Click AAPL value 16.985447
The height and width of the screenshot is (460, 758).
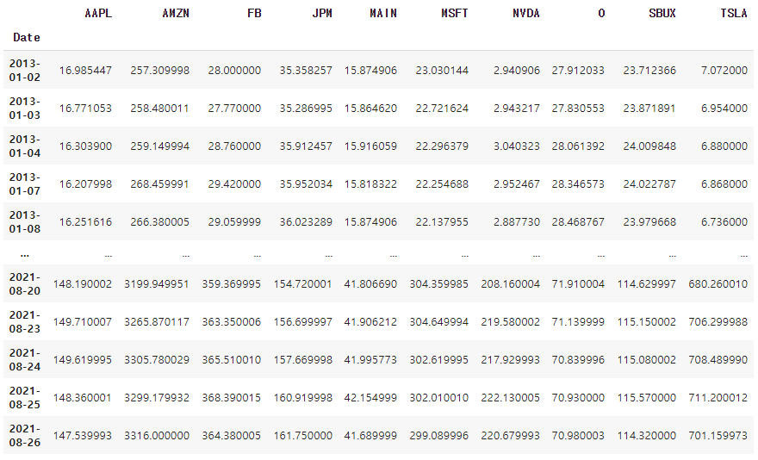coord(85,71)
